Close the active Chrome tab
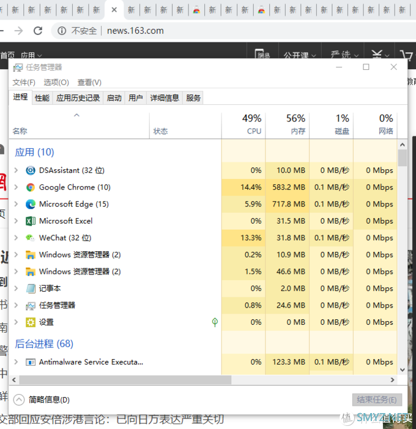The height and width of the screenshot is (429, 416). (114, 10)
